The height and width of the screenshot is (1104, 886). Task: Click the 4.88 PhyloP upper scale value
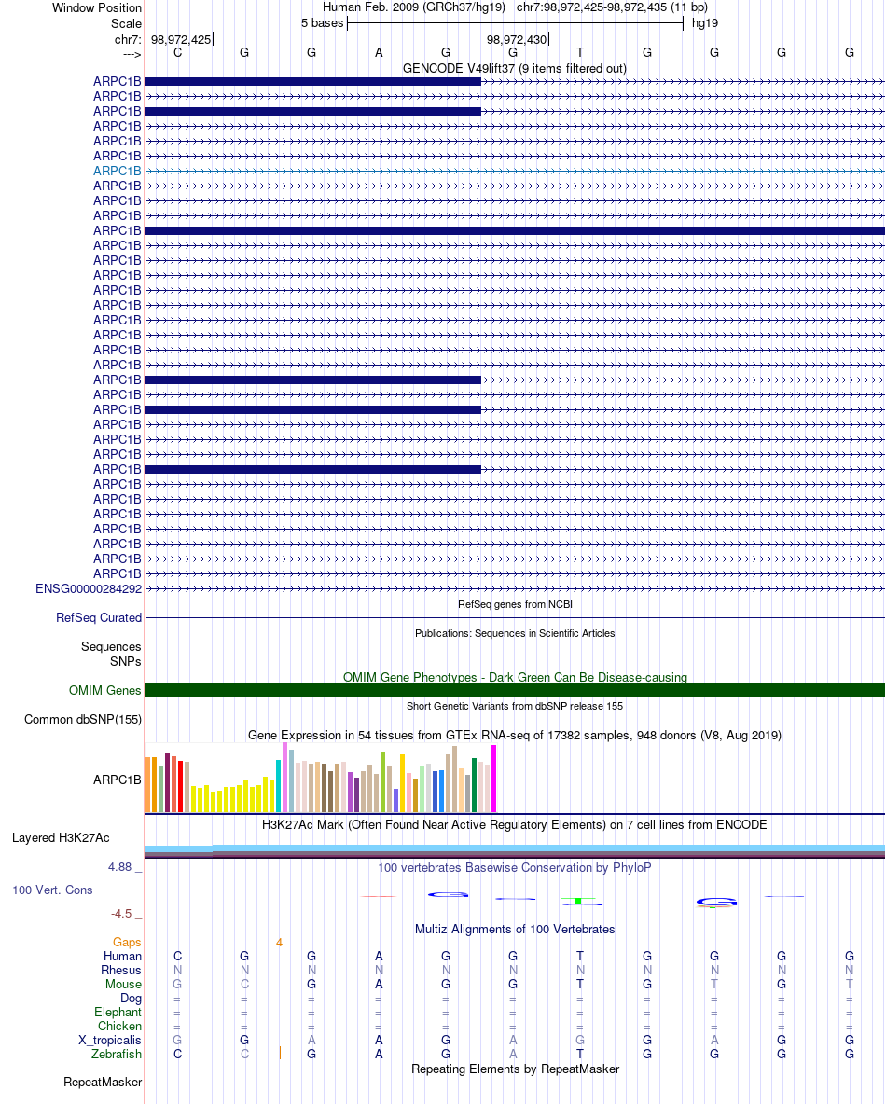pos(119,867)
